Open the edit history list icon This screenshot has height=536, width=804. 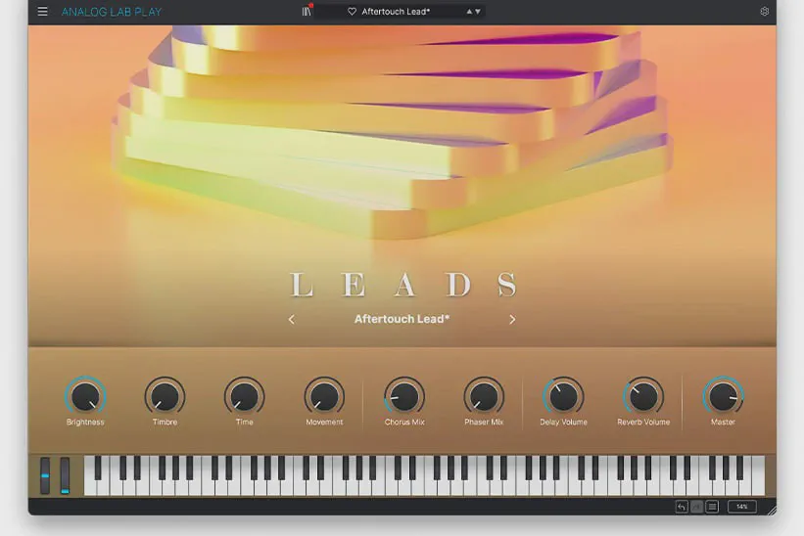click(712, 507)
